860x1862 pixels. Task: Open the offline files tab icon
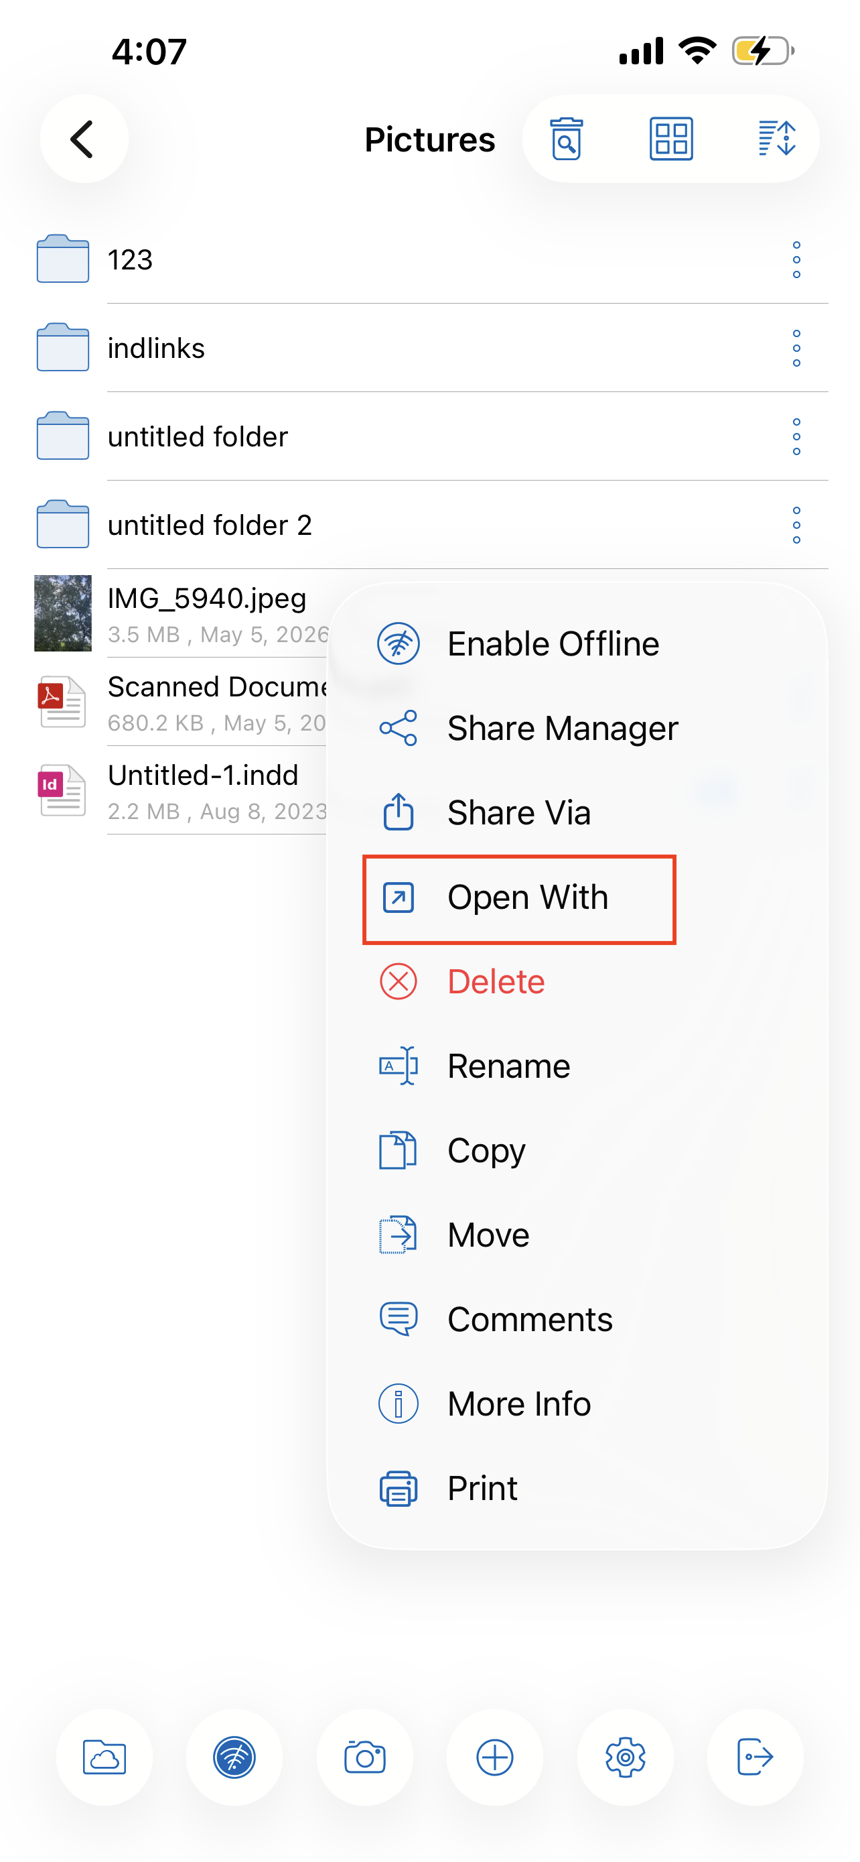coord(234,1757)
